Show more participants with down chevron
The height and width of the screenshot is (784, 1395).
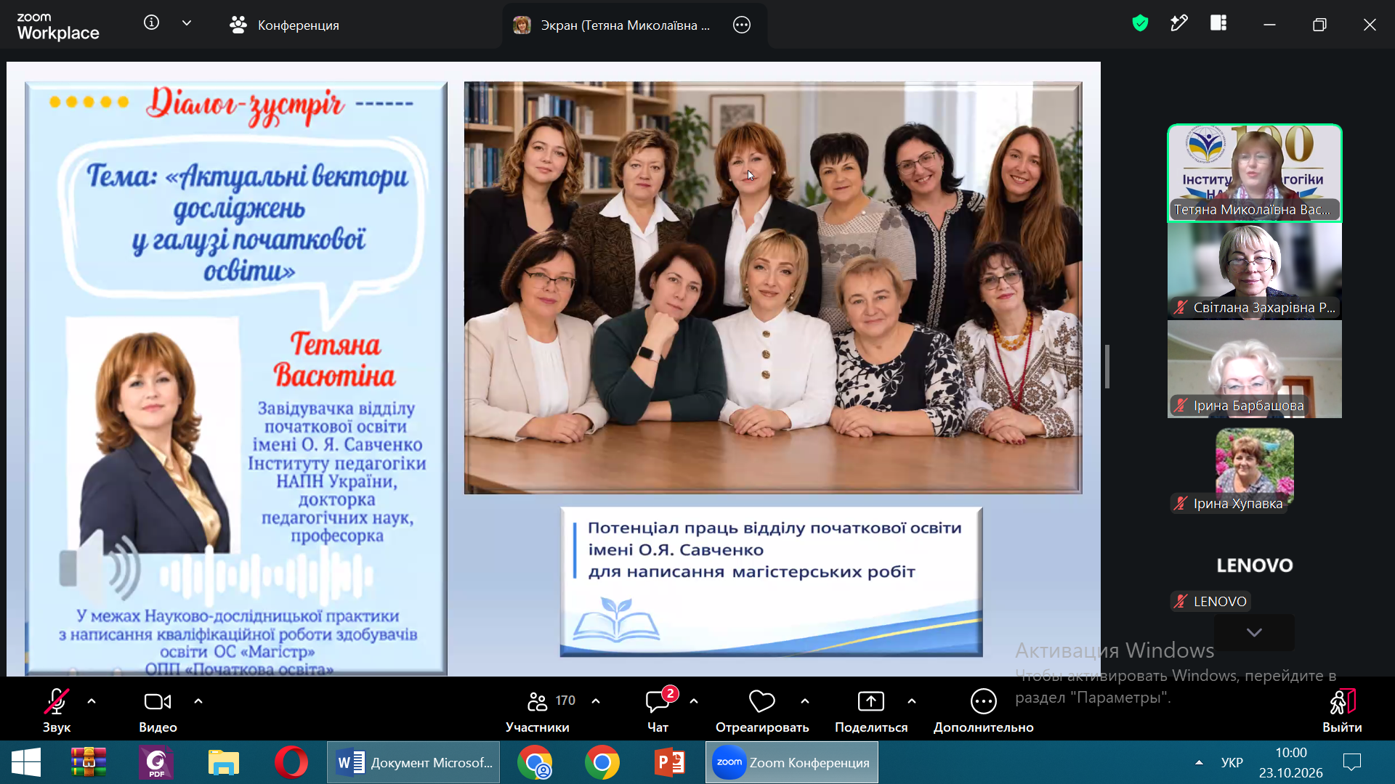tap(1254, 632)
